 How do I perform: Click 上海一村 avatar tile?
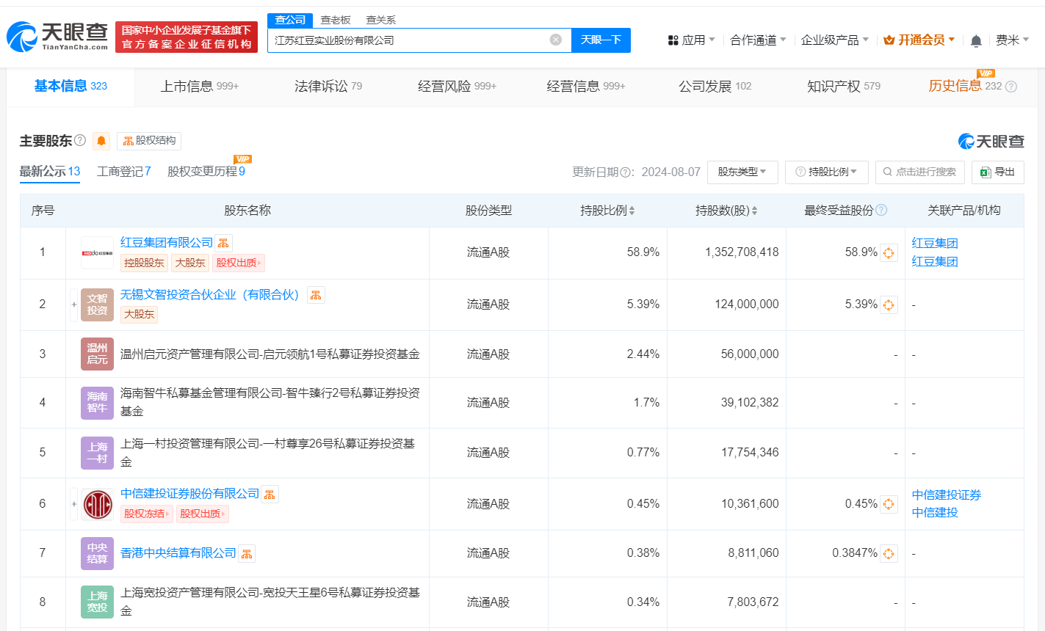point(97,453)
